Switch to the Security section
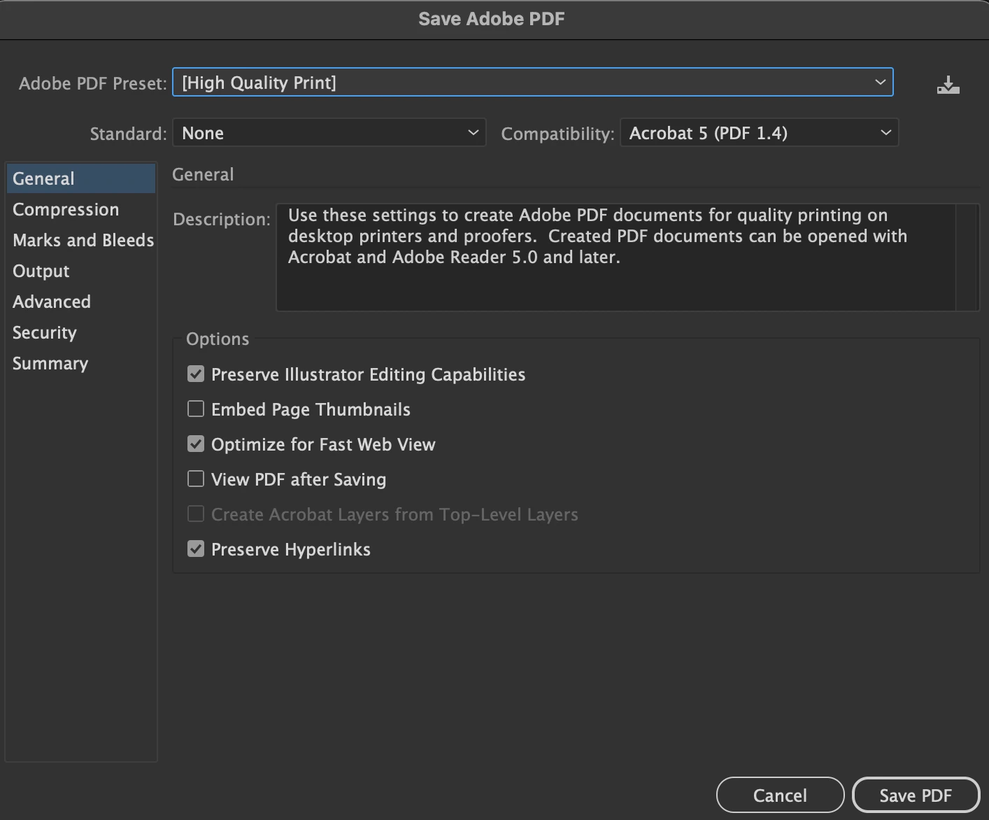This screenshot has width=989, height=820. (x=80, y=332)
